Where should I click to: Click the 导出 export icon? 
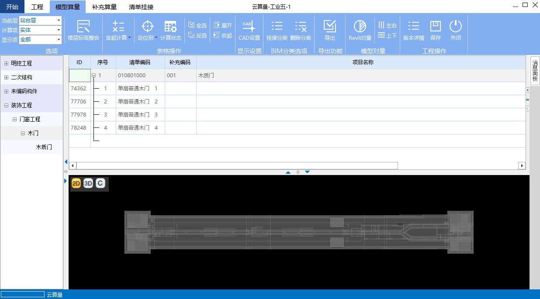click(x=329, y=27)
